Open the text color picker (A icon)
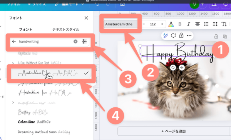Viewport: 231px width, 140px height. click(x=171, y=24)
